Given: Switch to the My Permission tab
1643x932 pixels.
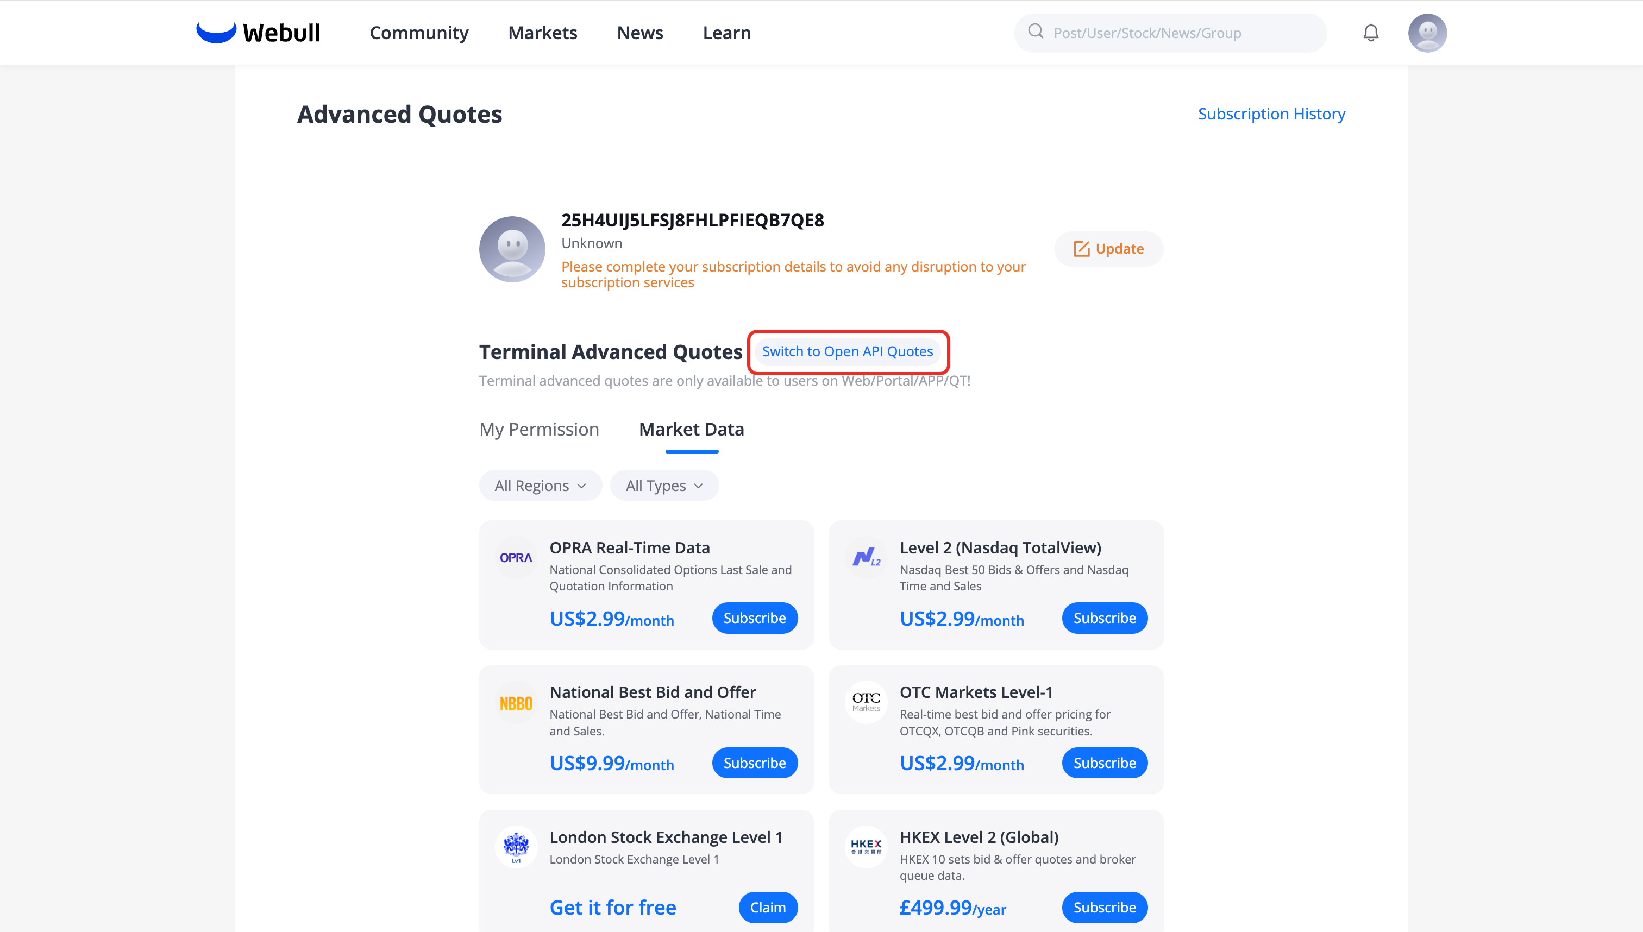Looking at the screenshot, I should tap(539, 430).
